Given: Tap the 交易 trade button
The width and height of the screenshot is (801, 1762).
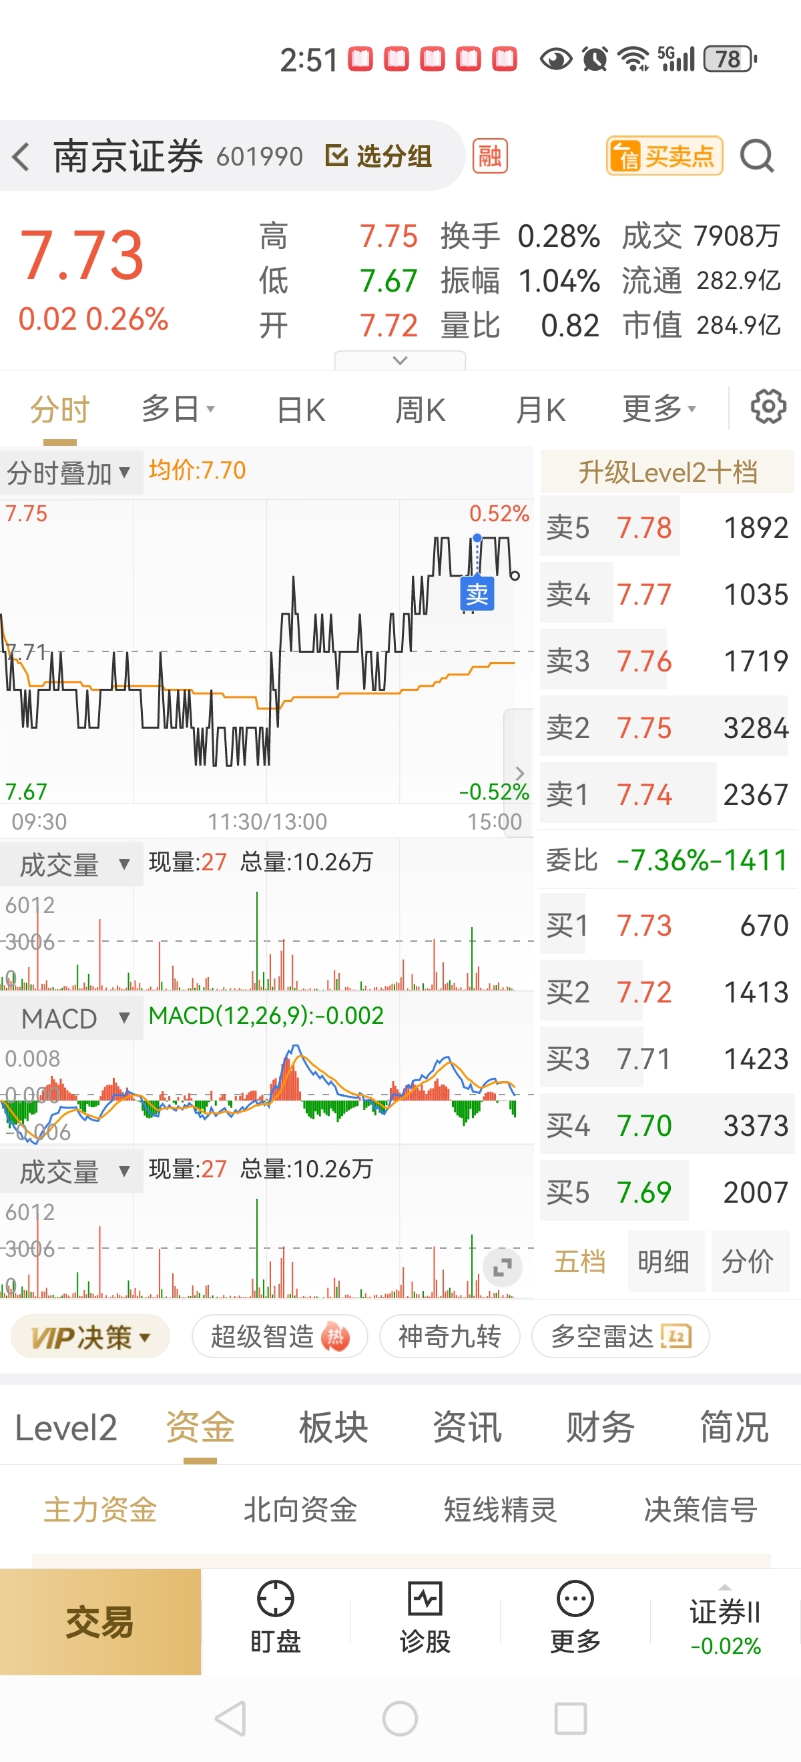Looking at the screenshot, I should 101,1622.
